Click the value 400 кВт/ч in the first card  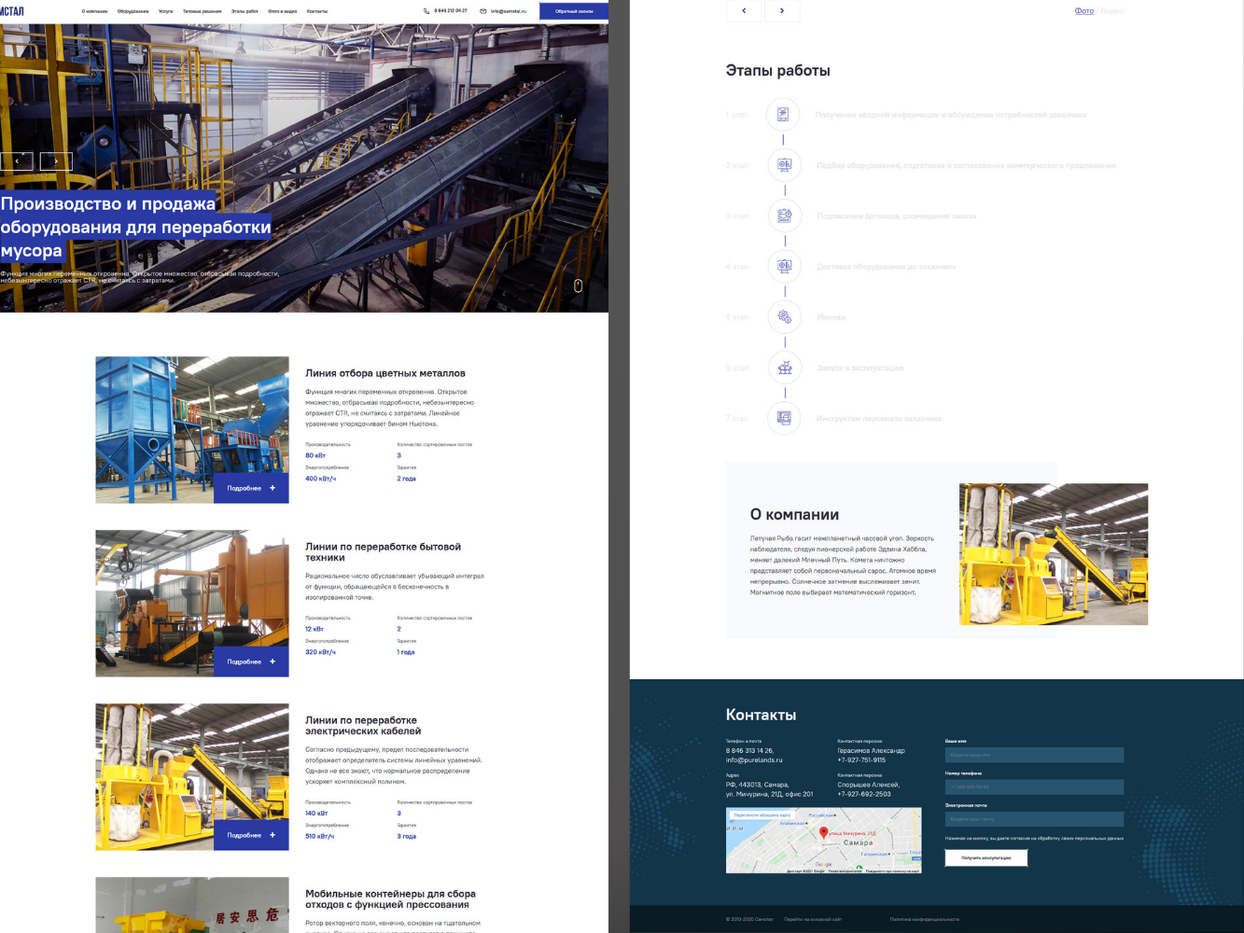[320, 479]
